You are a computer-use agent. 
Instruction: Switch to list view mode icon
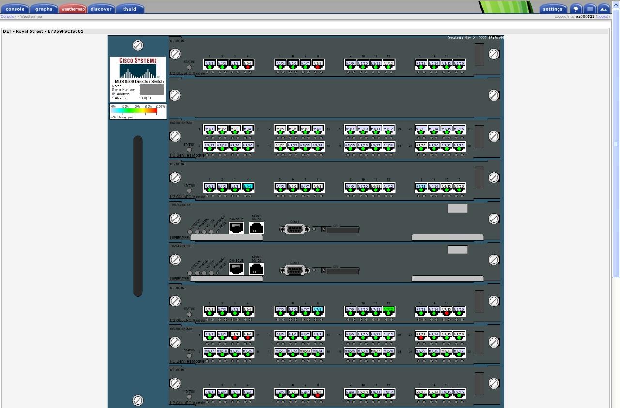pos(589,9)
